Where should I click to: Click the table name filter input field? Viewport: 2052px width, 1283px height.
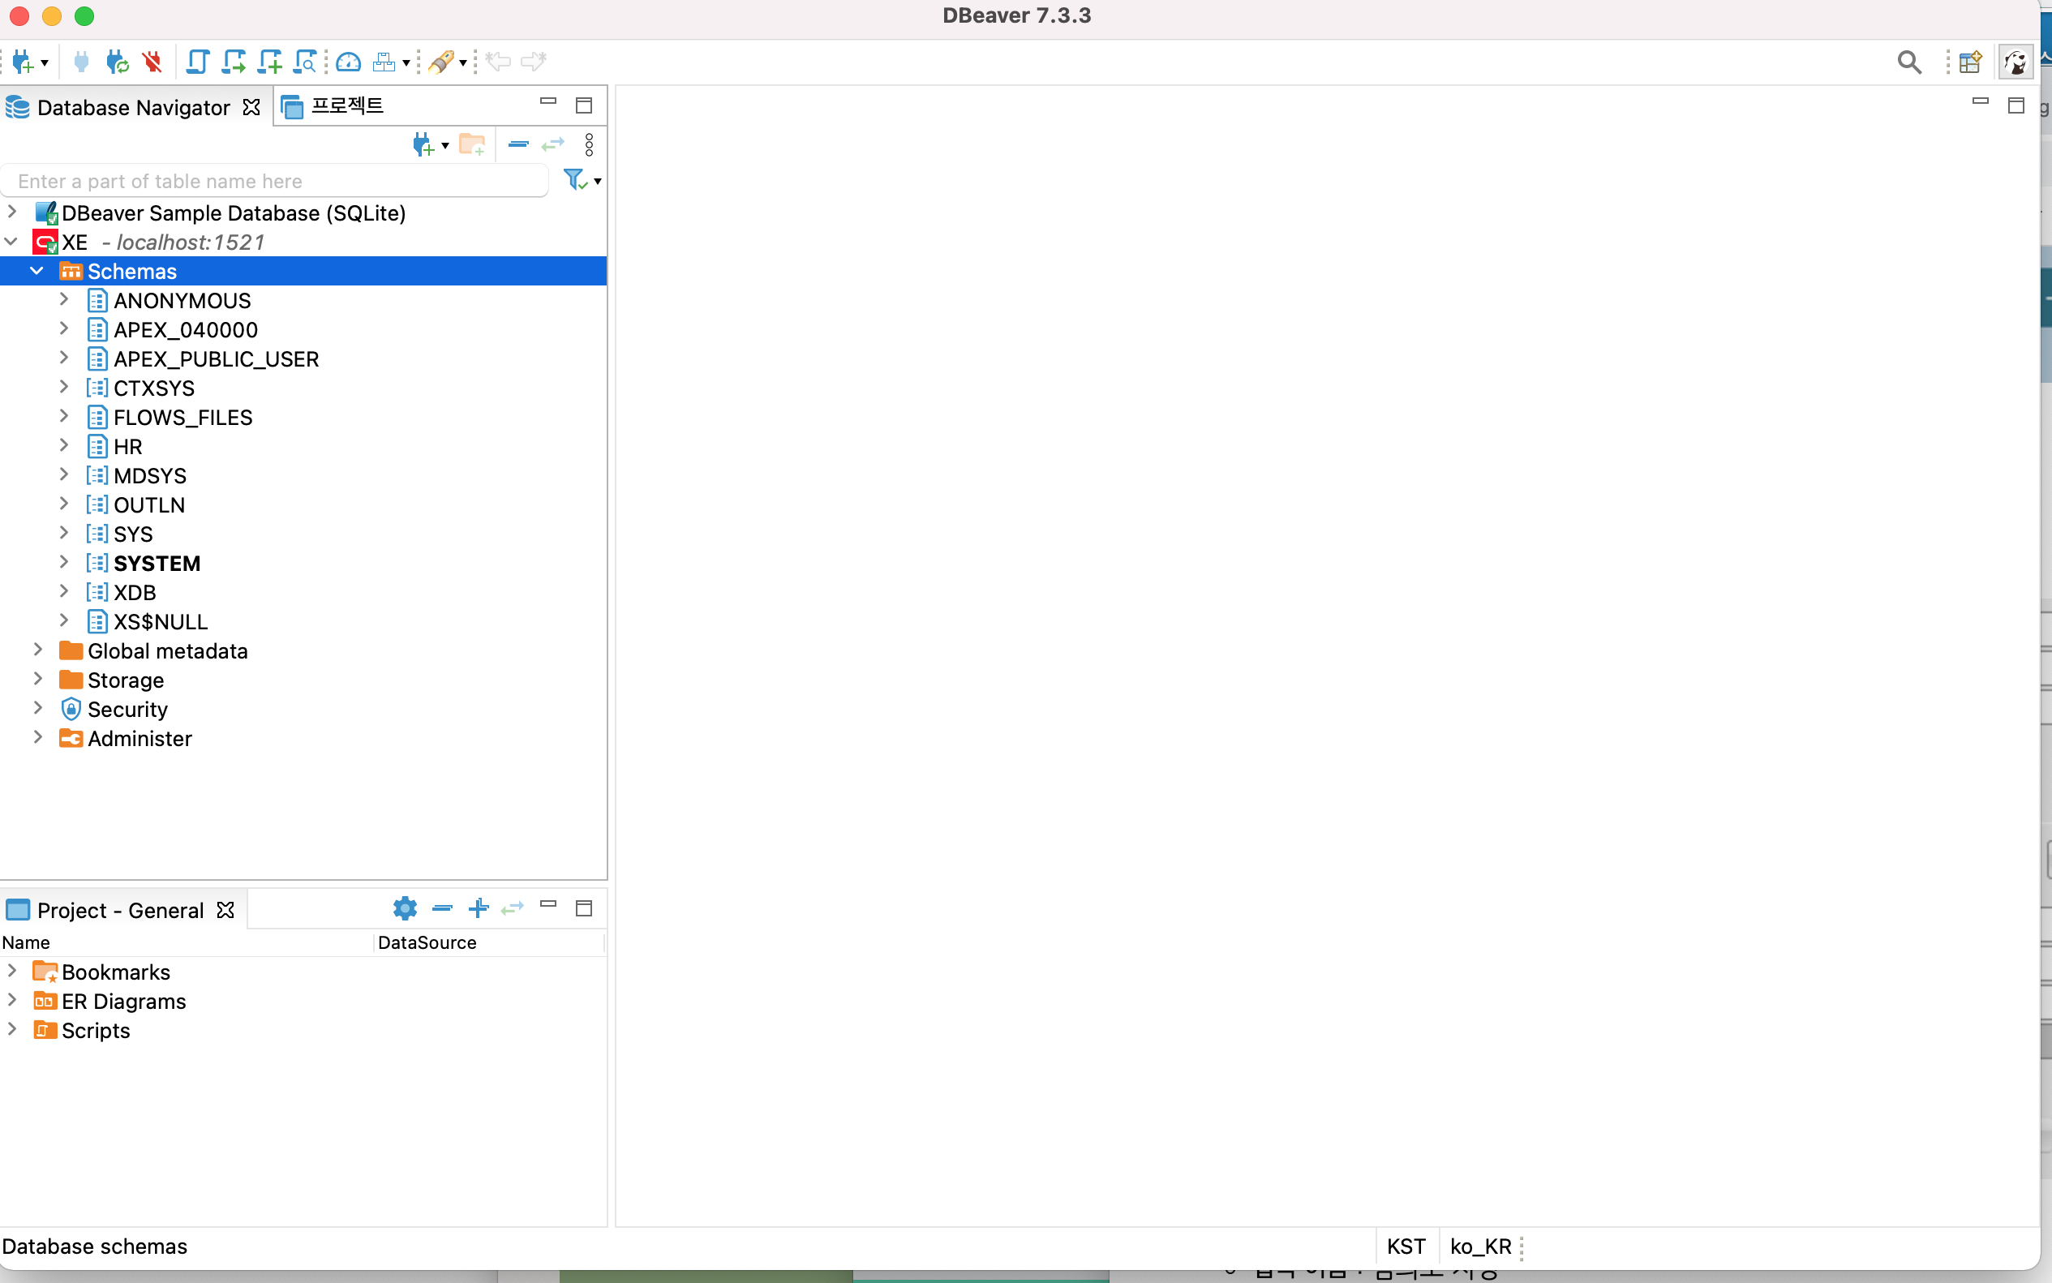click(275, 181)
